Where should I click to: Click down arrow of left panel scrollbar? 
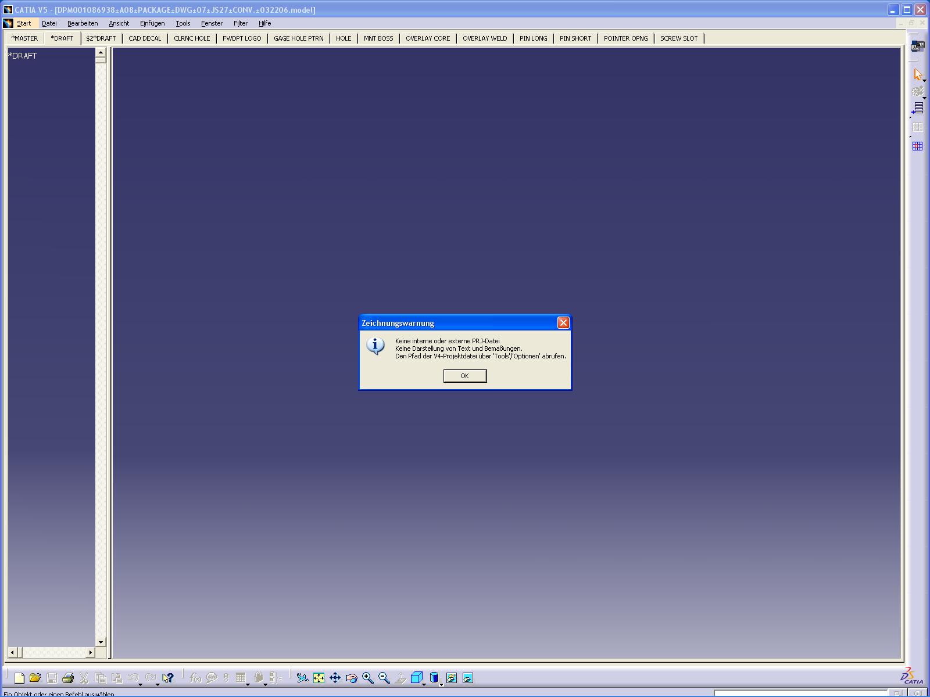(x=101, y=642)
